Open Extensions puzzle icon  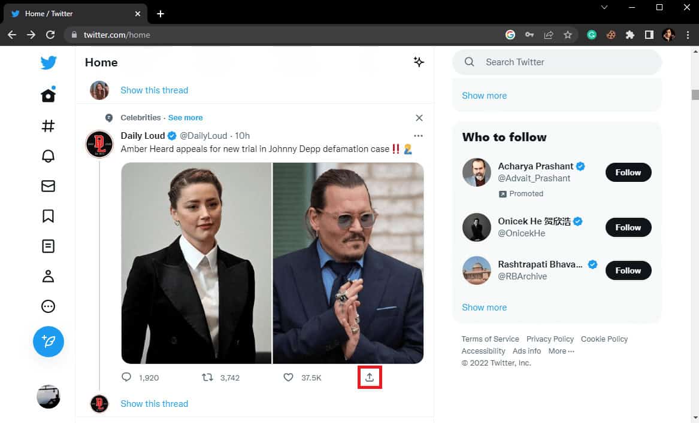tap(630, 35)
